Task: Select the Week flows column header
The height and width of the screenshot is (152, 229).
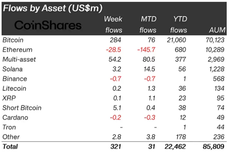Action: pos(113,25)
